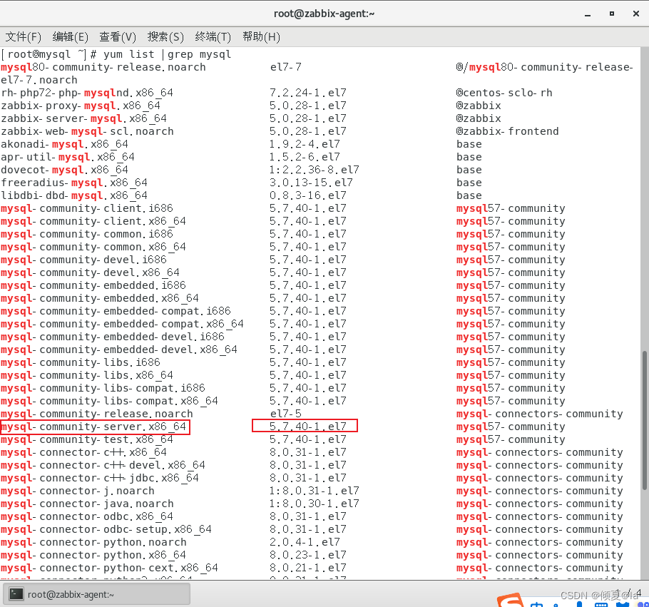Click version 1:8.0.30-1.el7 of connector-java
This screenshot has width=649, height=607.
[x=314, y=504]
